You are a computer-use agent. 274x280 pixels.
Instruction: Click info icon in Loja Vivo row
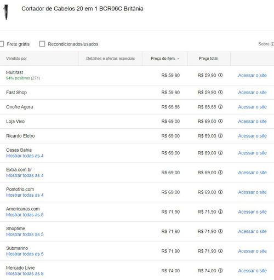[x=220, y=121]
